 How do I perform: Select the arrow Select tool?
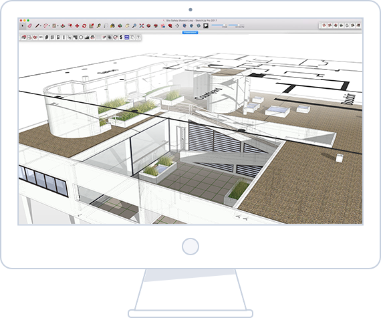click(23, 26)
